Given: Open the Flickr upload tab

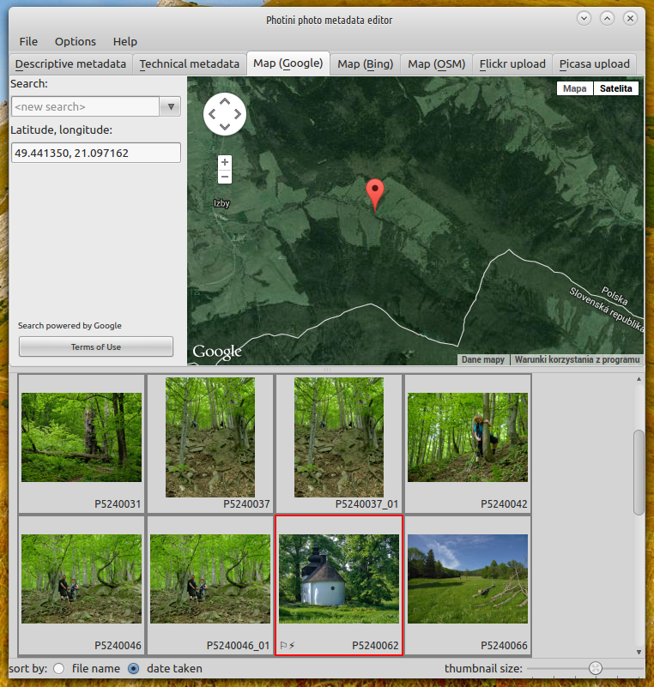Looking at the screenshot, I should pyautogui.click(x=512, y=64).
